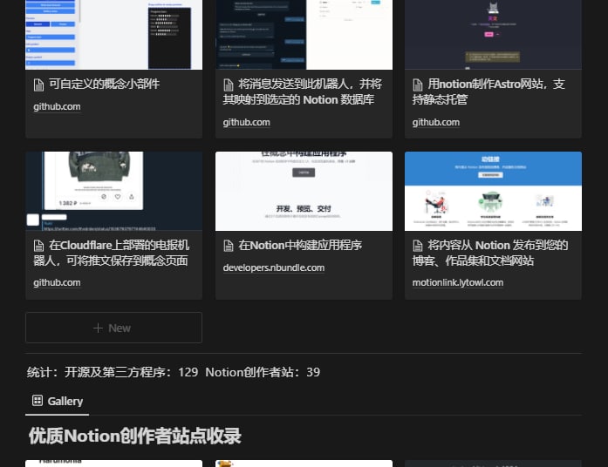
Task: Open the 将消息发送到此机器人 page title
Action: coord(303,91)
